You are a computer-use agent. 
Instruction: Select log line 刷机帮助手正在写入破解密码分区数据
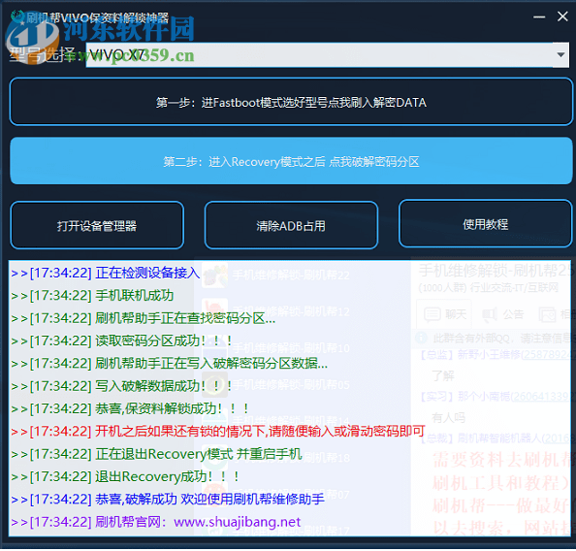coord(170,363)
